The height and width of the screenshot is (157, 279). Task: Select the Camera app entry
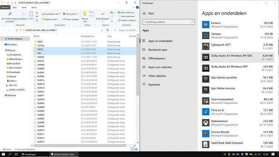coord(237,25)
